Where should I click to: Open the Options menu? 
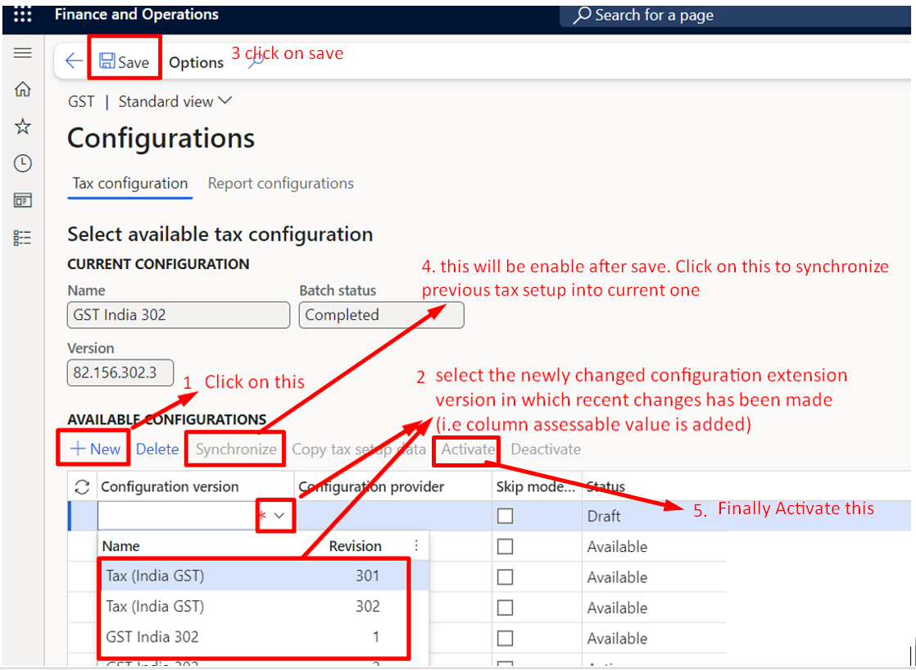pyautogui.click(x=197, y=62)
